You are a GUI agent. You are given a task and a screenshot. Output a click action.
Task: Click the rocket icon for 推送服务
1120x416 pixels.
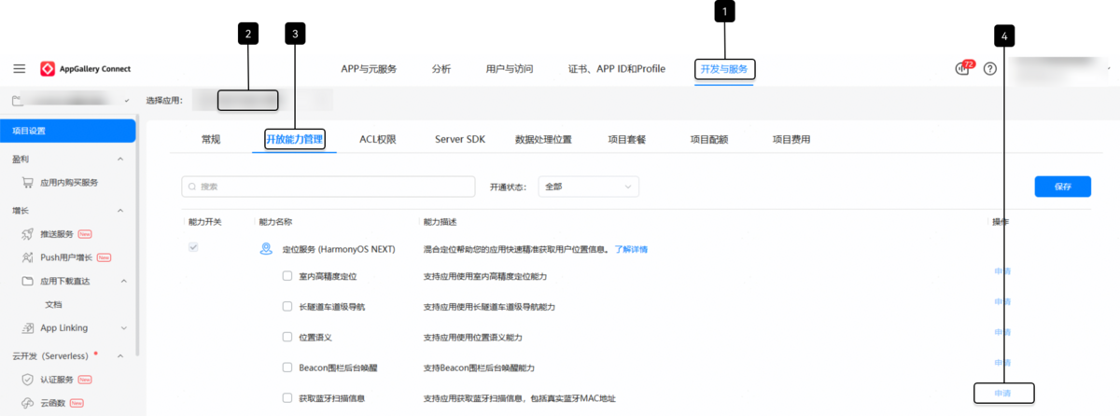(x=28, y=234)
